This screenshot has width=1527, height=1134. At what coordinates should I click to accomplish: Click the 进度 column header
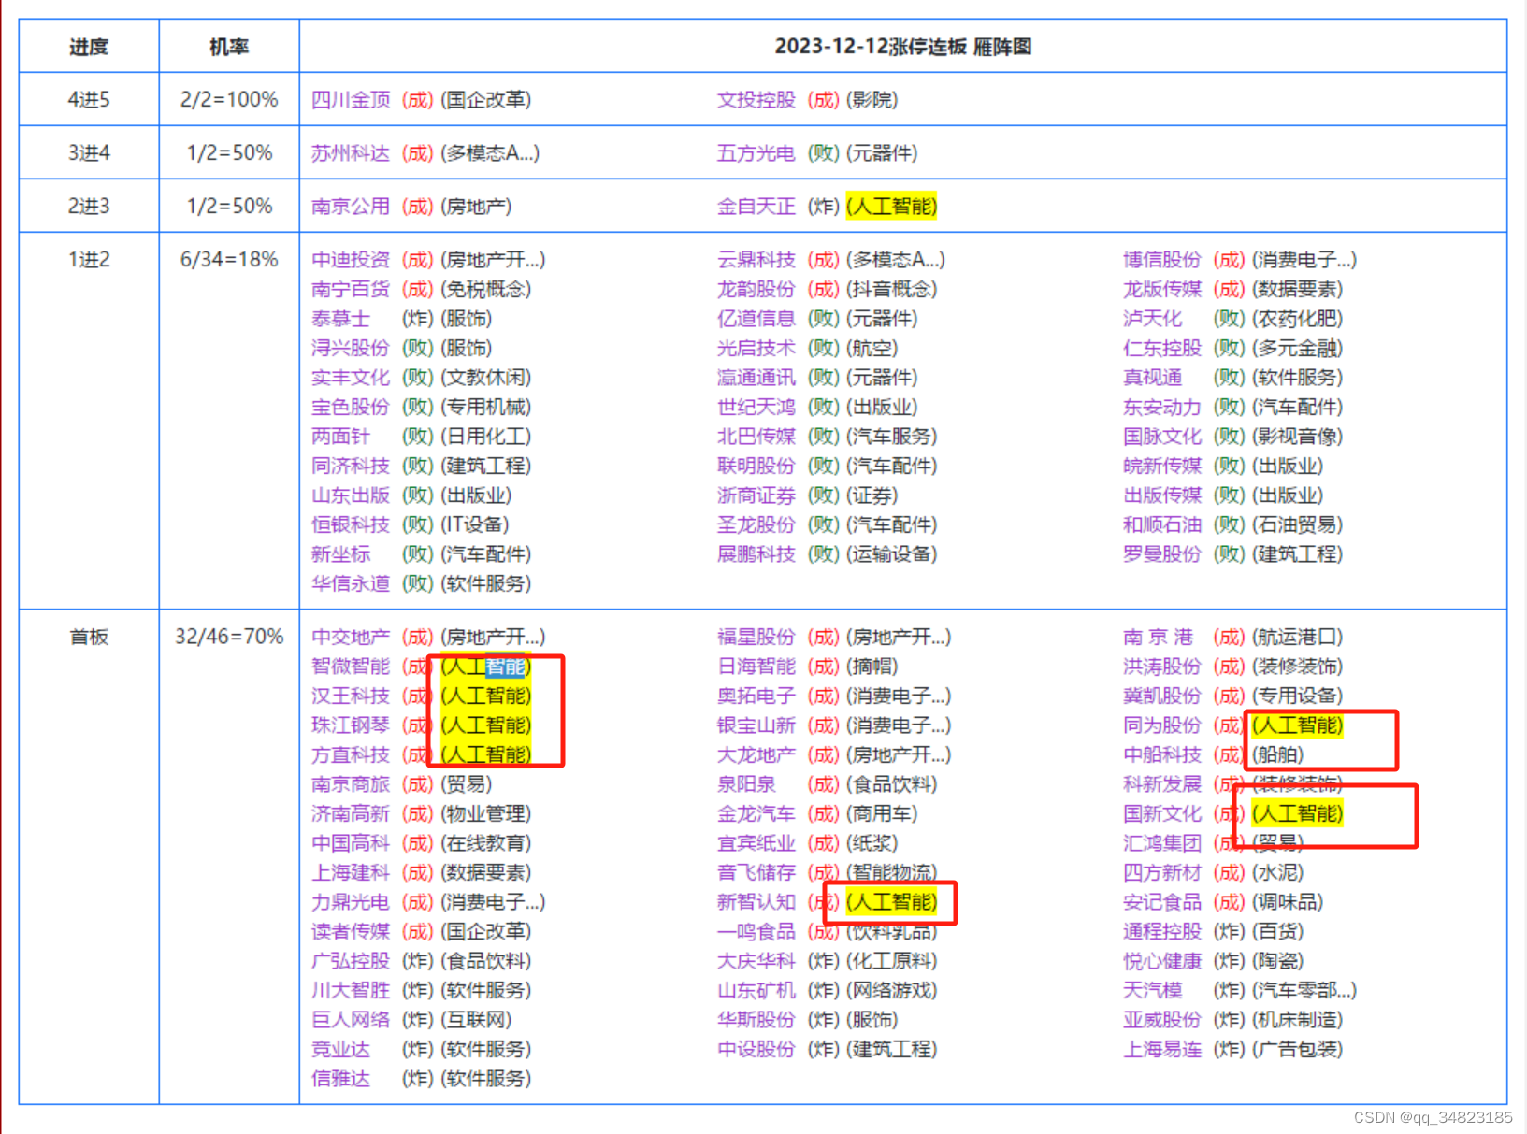pyautogui.click(x=89, y=47)
